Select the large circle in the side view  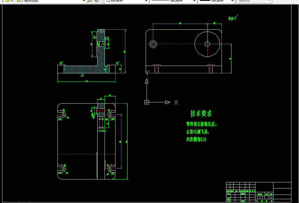coord(207,44)
